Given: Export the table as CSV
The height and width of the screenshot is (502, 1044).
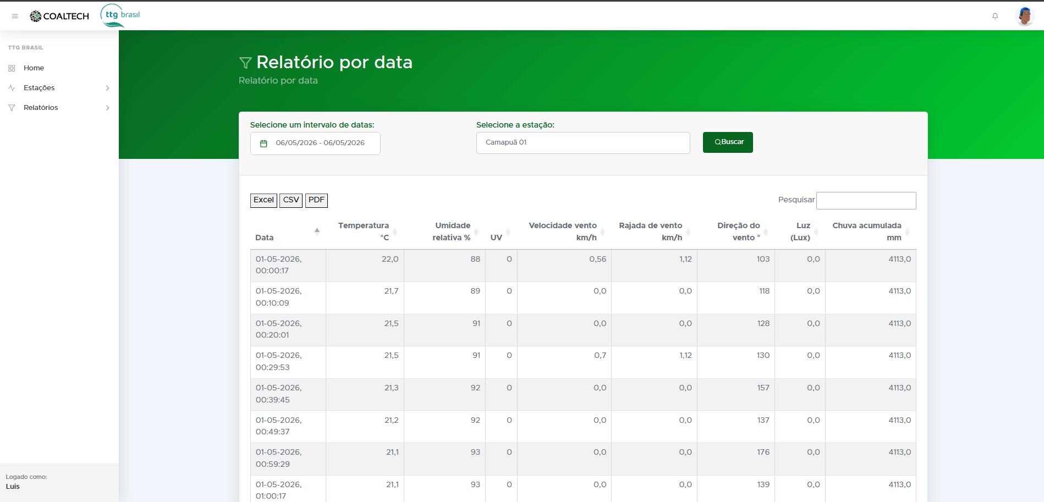Looking at the screenshot, I should [291, 200].
